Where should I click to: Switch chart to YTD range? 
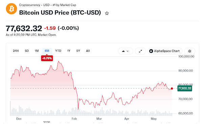coord(58,51)
